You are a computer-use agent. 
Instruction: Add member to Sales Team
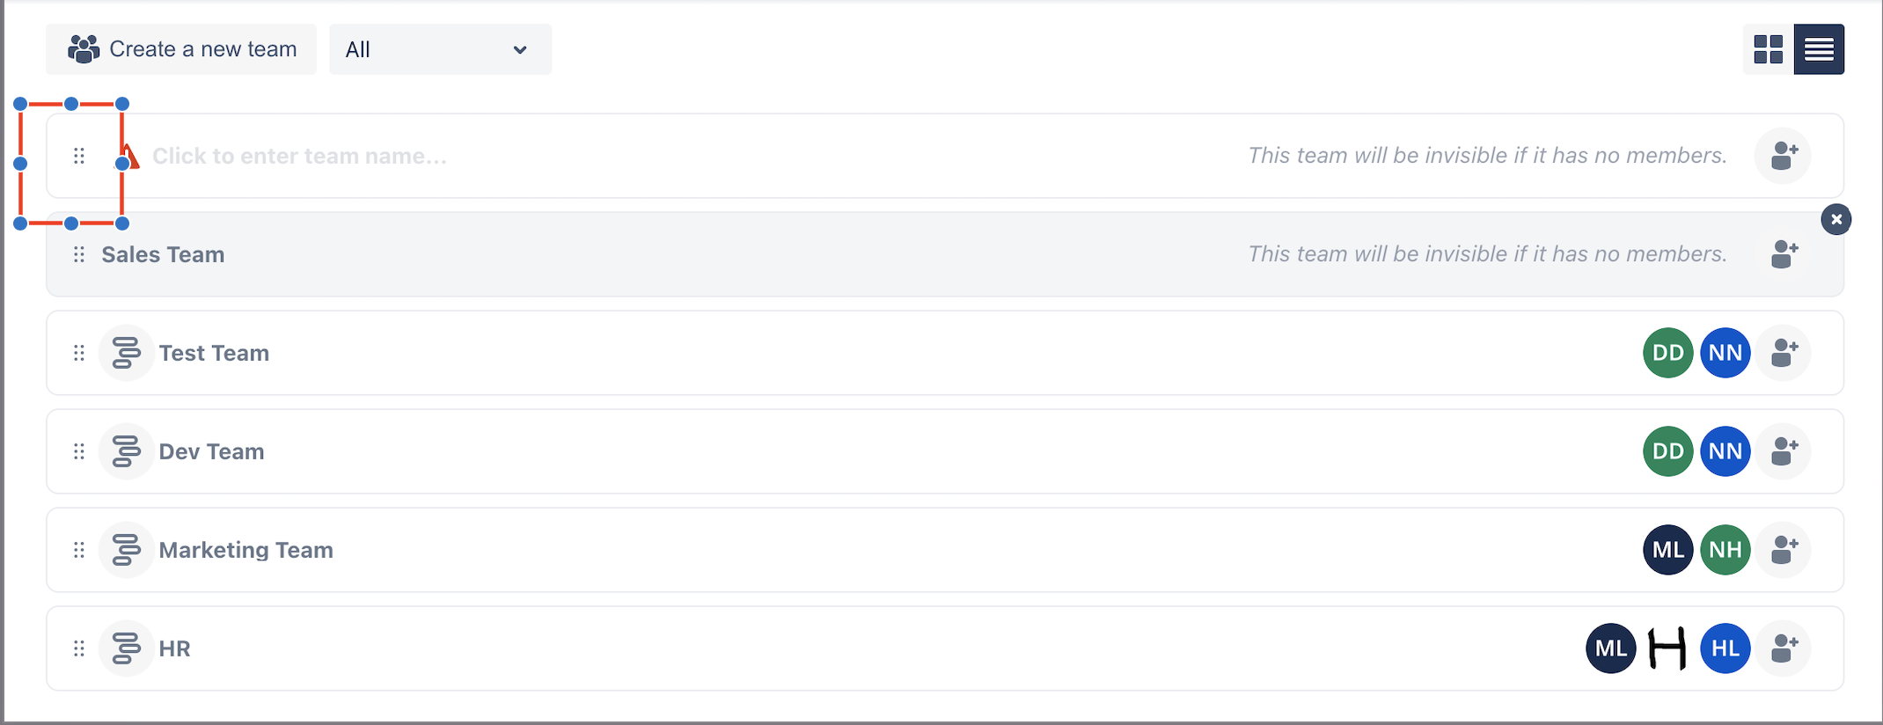click(x=1784, y=254)
